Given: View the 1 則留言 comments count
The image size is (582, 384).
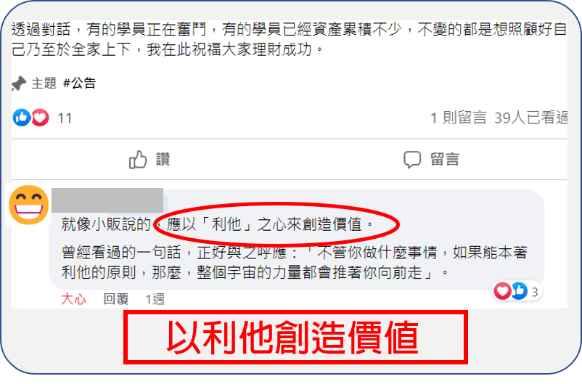Looking at the screenshot, I should [458, 118].
